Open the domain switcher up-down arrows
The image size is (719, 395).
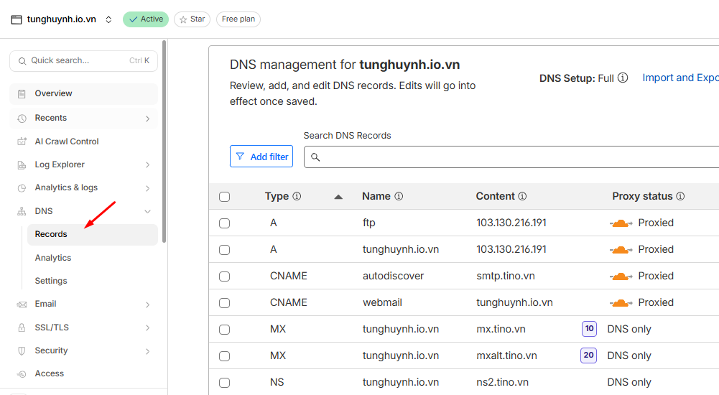pos(108,19)
